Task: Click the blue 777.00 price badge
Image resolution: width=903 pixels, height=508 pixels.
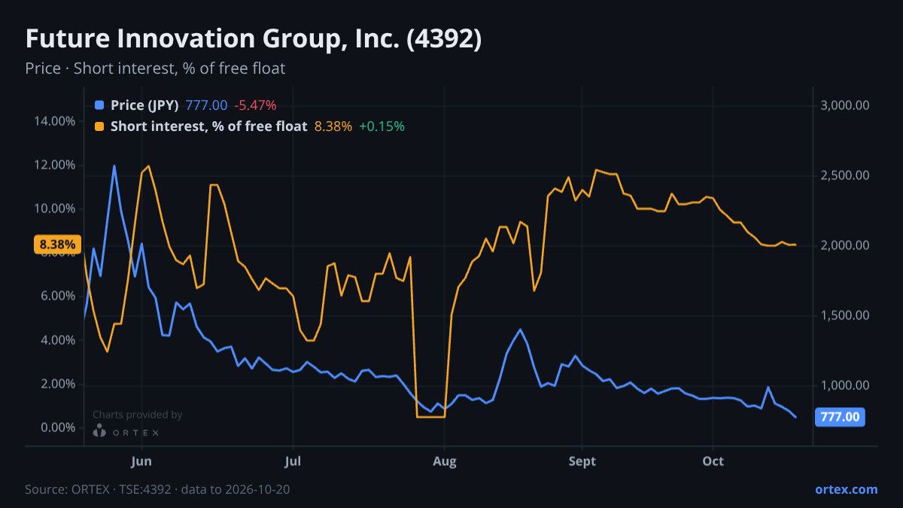Action: coord(840,416)
